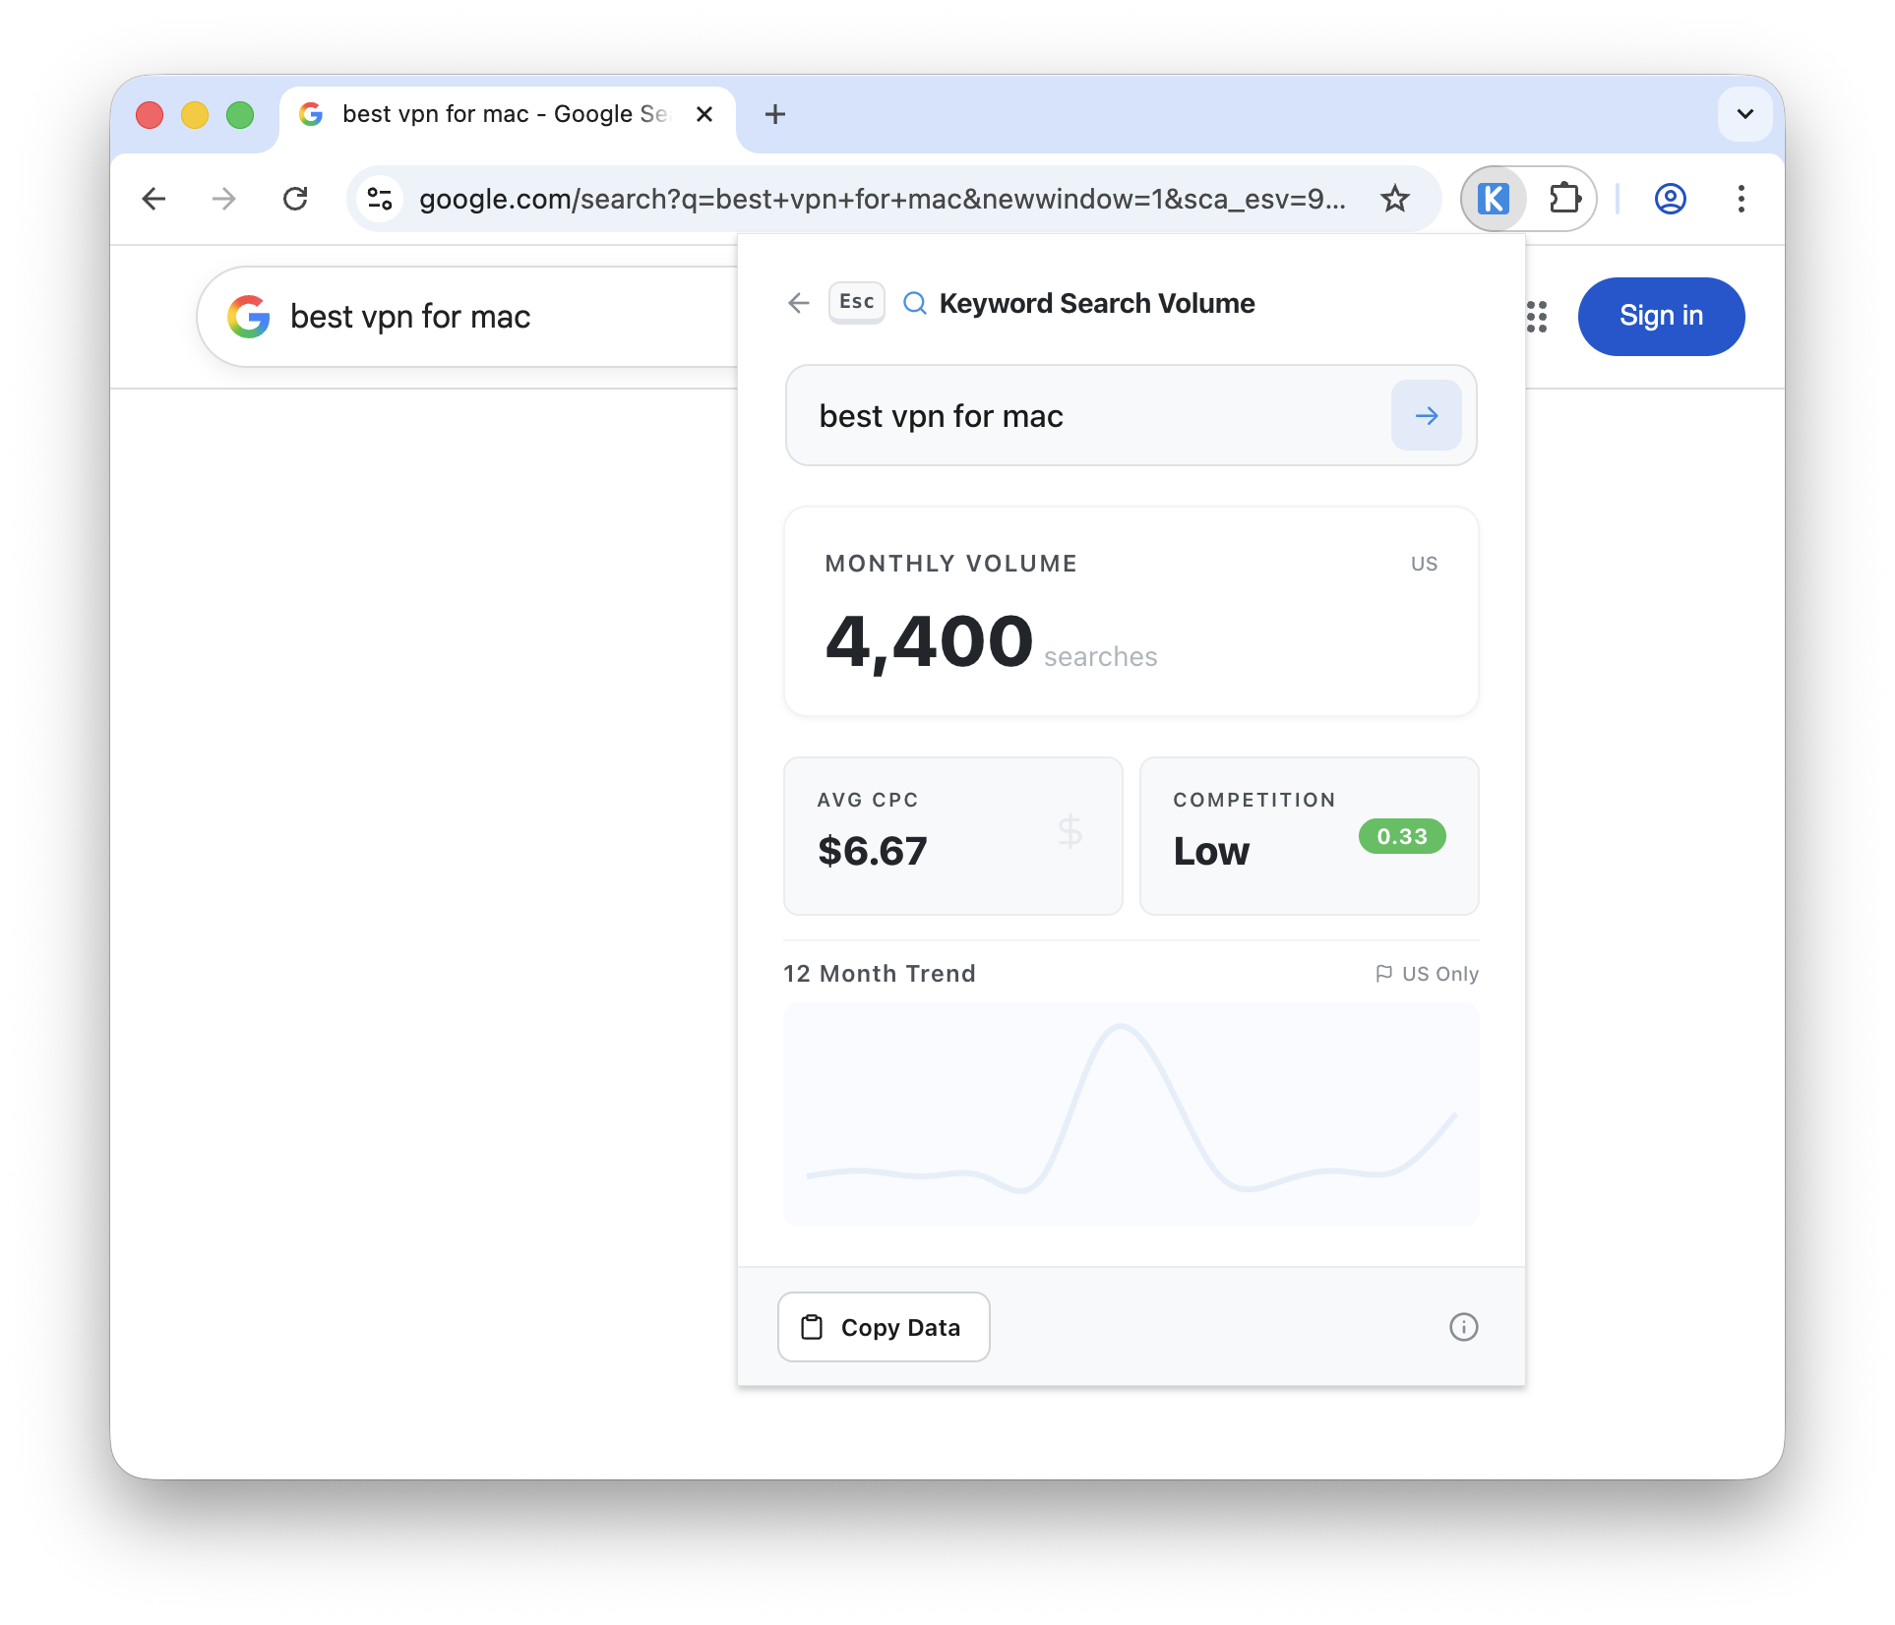Click the Google logo beside the search box
Viewport: 1895px width, 1625px height.
click(249, 316)
